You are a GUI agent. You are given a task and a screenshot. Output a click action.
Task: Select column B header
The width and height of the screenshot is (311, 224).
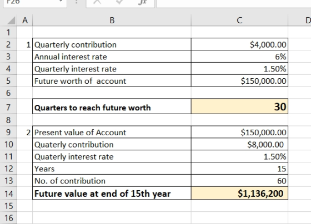click(x=112, y=20)
